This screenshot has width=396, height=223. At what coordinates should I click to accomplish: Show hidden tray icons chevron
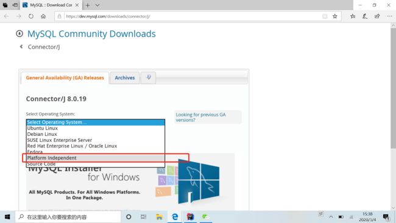[x=331, y=217]
